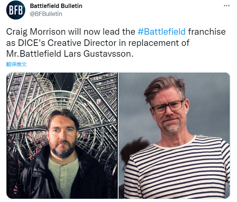The image size is (237, 202).
Task: Open the Battlefield Bulletin display name
Action: click(56, 6)
